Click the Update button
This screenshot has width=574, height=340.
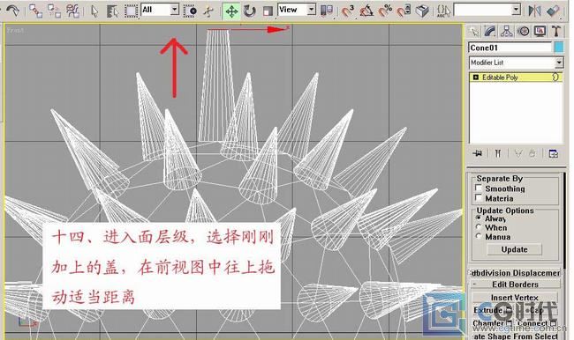pos(514,249)
